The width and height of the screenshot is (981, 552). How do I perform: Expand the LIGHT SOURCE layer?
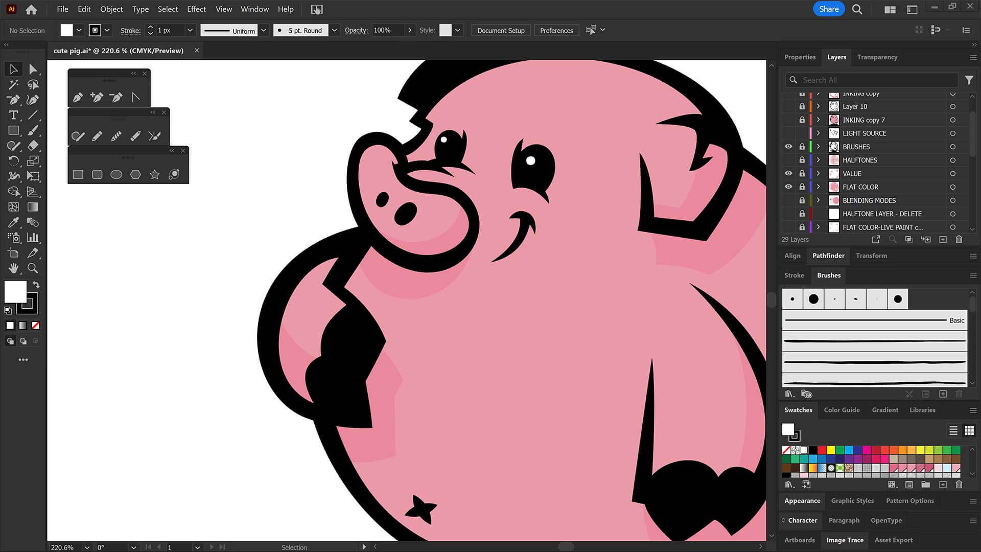[x=818, y=133]
